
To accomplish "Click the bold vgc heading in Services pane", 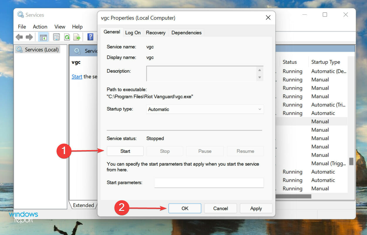I will click(x=76, y=62).
